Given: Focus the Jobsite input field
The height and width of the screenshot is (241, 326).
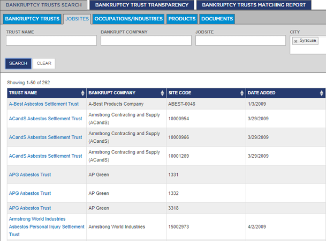Looking at the screenshot, I should (x=240, y=40).
